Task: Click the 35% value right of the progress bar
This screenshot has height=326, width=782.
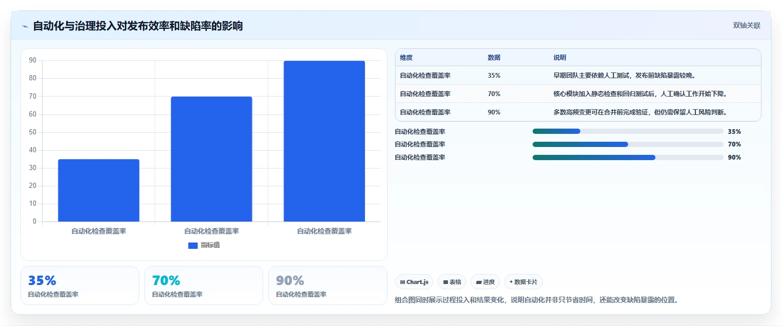Action: 734,132
